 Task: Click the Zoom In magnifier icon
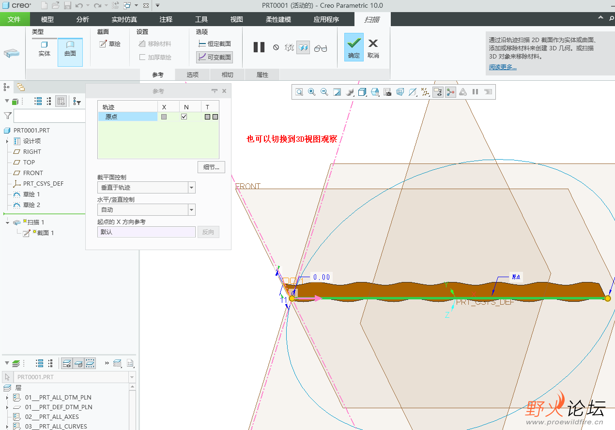click(x=312, y=92)
